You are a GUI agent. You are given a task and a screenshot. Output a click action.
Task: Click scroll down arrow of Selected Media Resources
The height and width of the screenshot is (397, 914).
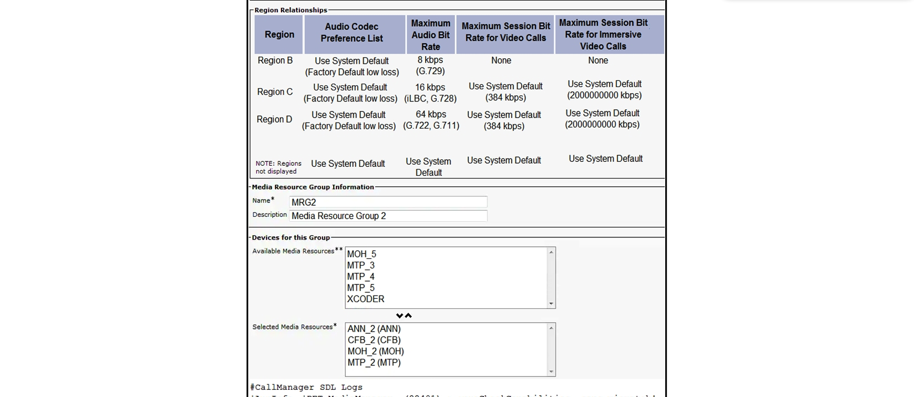click(x=551, y=371)
